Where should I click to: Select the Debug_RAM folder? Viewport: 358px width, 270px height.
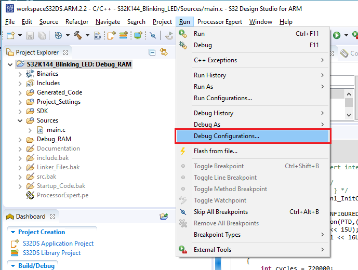(54, 139)
